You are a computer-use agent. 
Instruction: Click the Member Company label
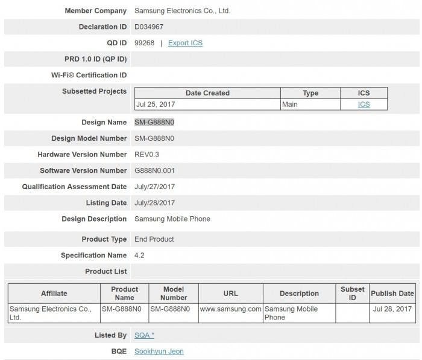tap(95, 11)
